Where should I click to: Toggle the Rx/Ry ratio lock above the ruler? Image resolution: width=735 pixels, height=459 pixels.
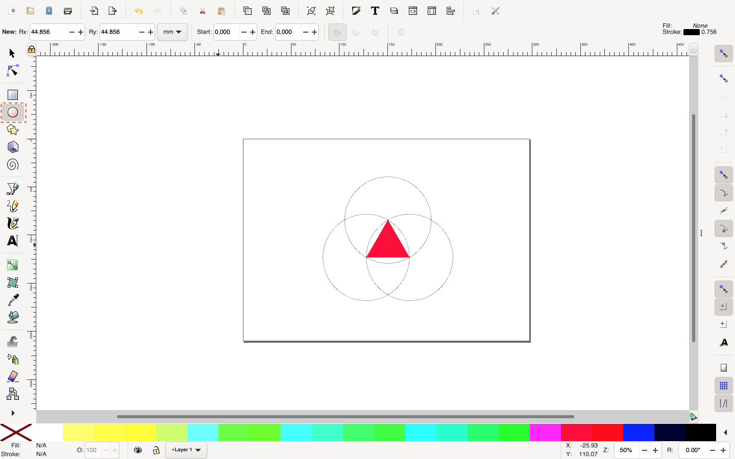pyautogui.click(x=31, y=49)
